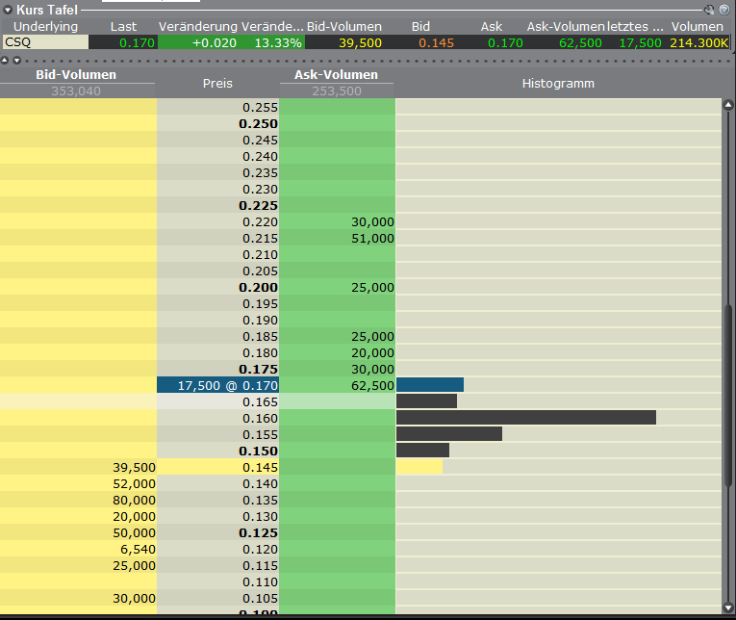Click the 0.145 best bid price cell
Image resolution: width=736 pixels, height=620 pixels.
217,467
